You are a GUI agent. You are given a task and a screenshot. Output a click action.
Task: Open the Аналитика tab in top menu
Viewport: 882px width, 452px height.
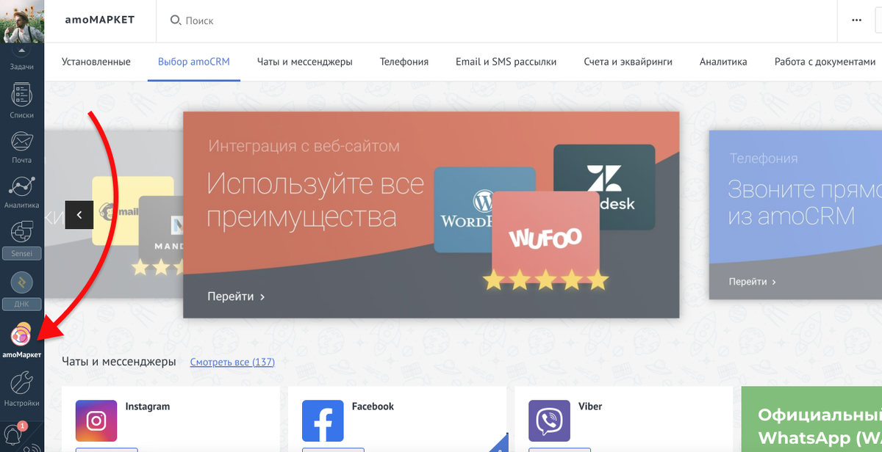[x=723, y=62]
